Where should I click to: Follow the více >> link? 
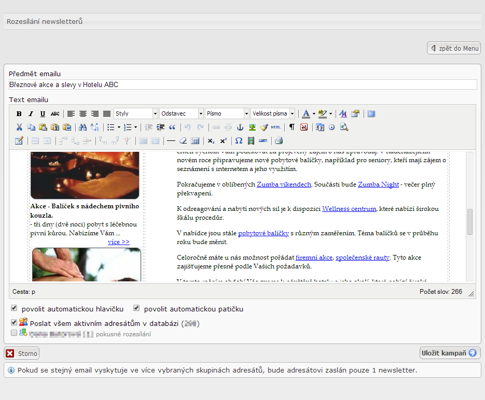click(x=119, y=242)
